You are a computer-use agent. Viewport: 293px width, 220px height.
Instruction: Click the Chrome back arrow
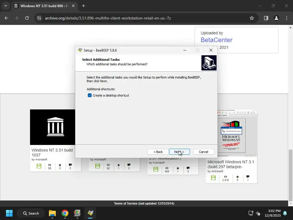6,18
